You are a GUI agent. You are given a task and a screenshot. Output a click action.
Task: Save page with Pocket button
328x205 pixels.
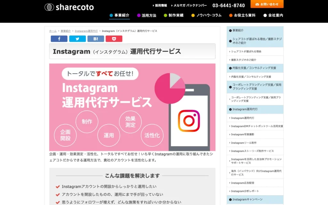click(x=114, y=39)
